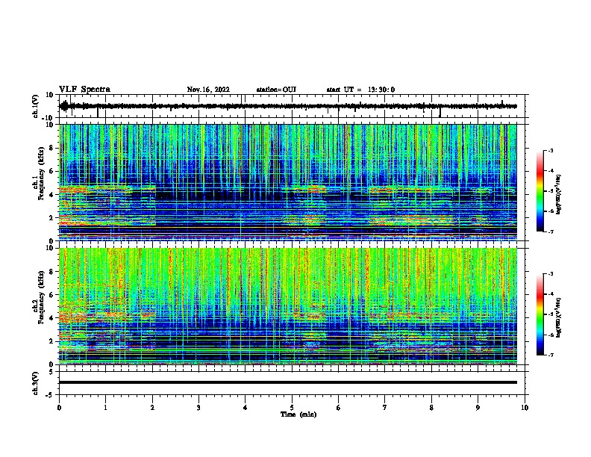This screenshot has height=457, width=591.
Task: Click the '2' tick on the time axis
Action: pos(152,408)
